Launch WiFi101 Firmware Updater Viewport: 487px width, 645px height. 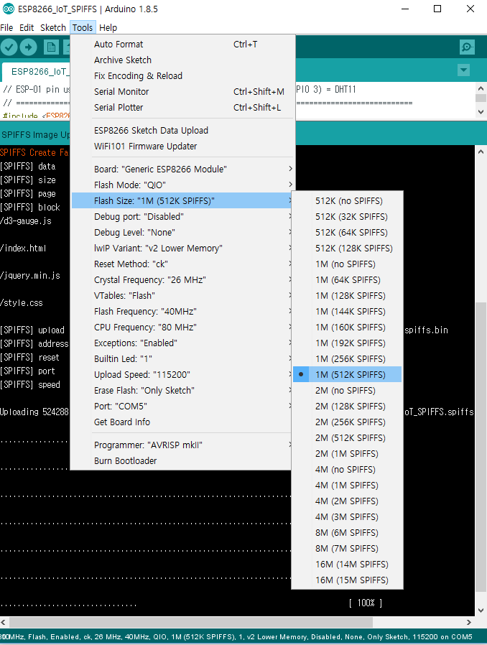182,147
